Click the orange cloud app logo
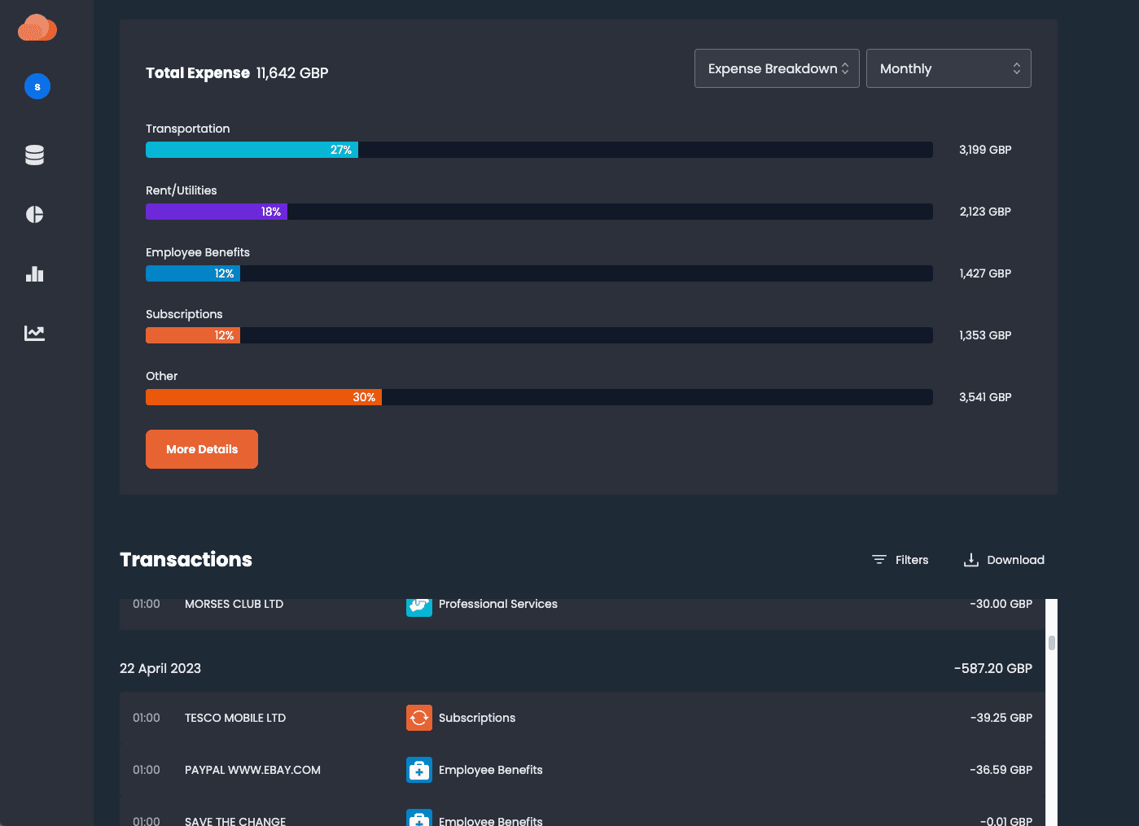 click(37, 28)
